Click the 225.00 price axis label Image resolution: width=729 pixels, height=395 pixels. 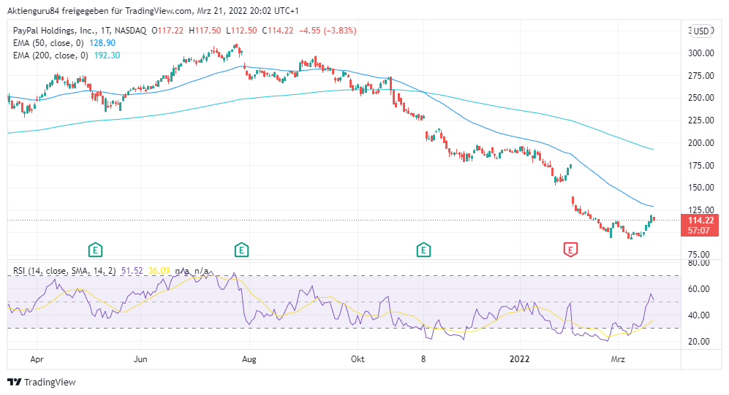pos(701,120)
